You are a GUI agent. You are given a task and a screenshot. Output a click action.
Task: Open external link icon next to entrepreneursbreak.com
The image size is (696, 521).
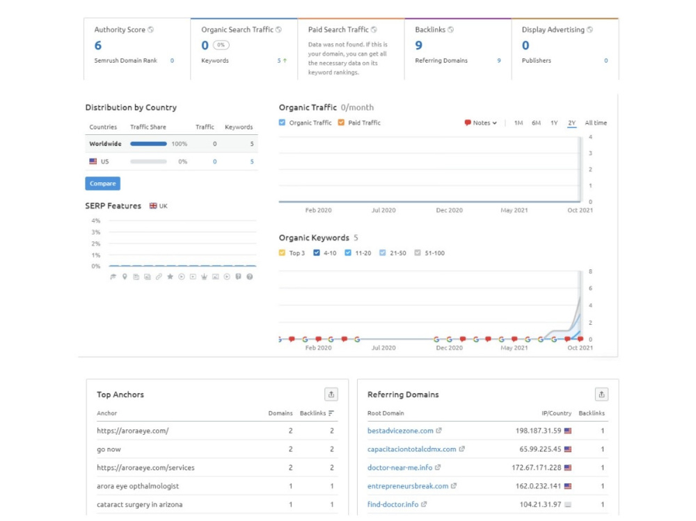[454, 486]
